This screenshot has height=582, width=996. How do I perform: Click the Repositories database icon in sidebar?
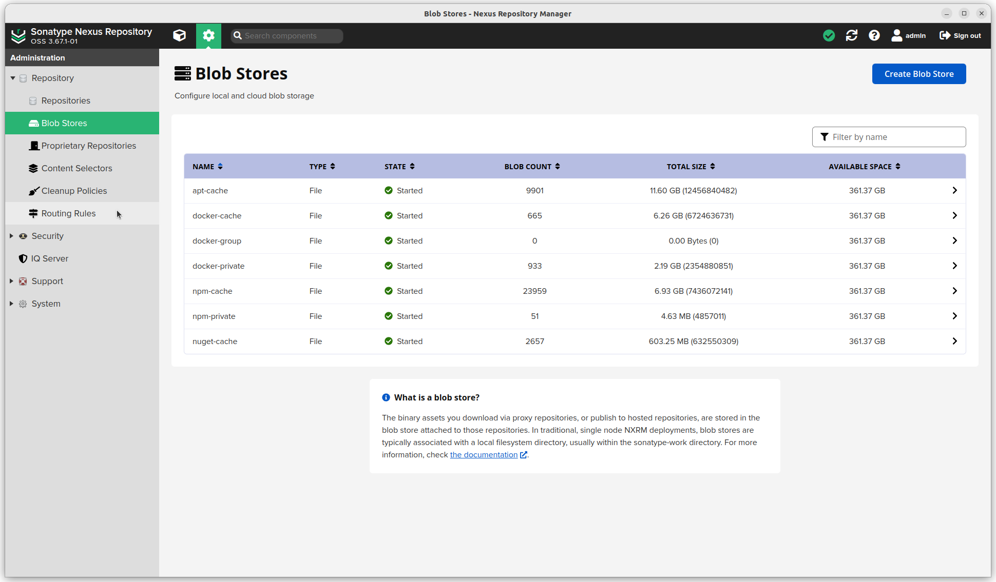[x=33, y=101]
